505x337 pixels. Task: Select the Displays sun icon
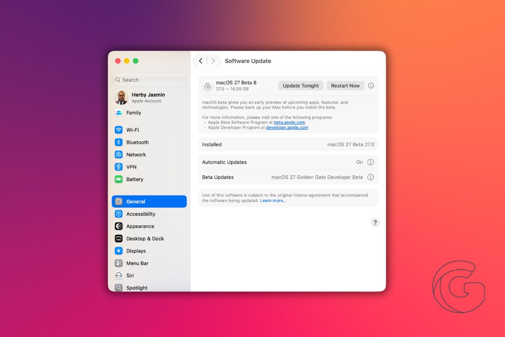coord(119,251)
